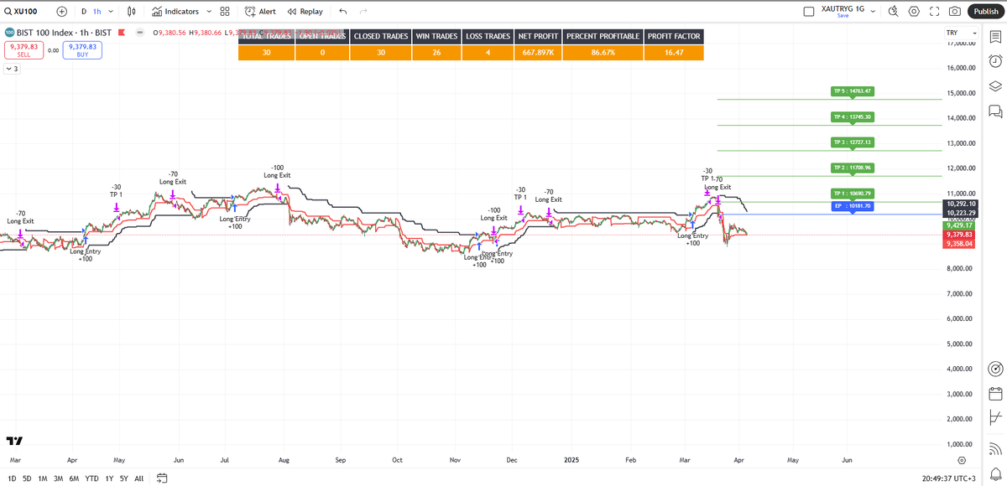Screen dimensions: 1007x486
Task: Start bar Replay mode
Action: coord(305,12)
